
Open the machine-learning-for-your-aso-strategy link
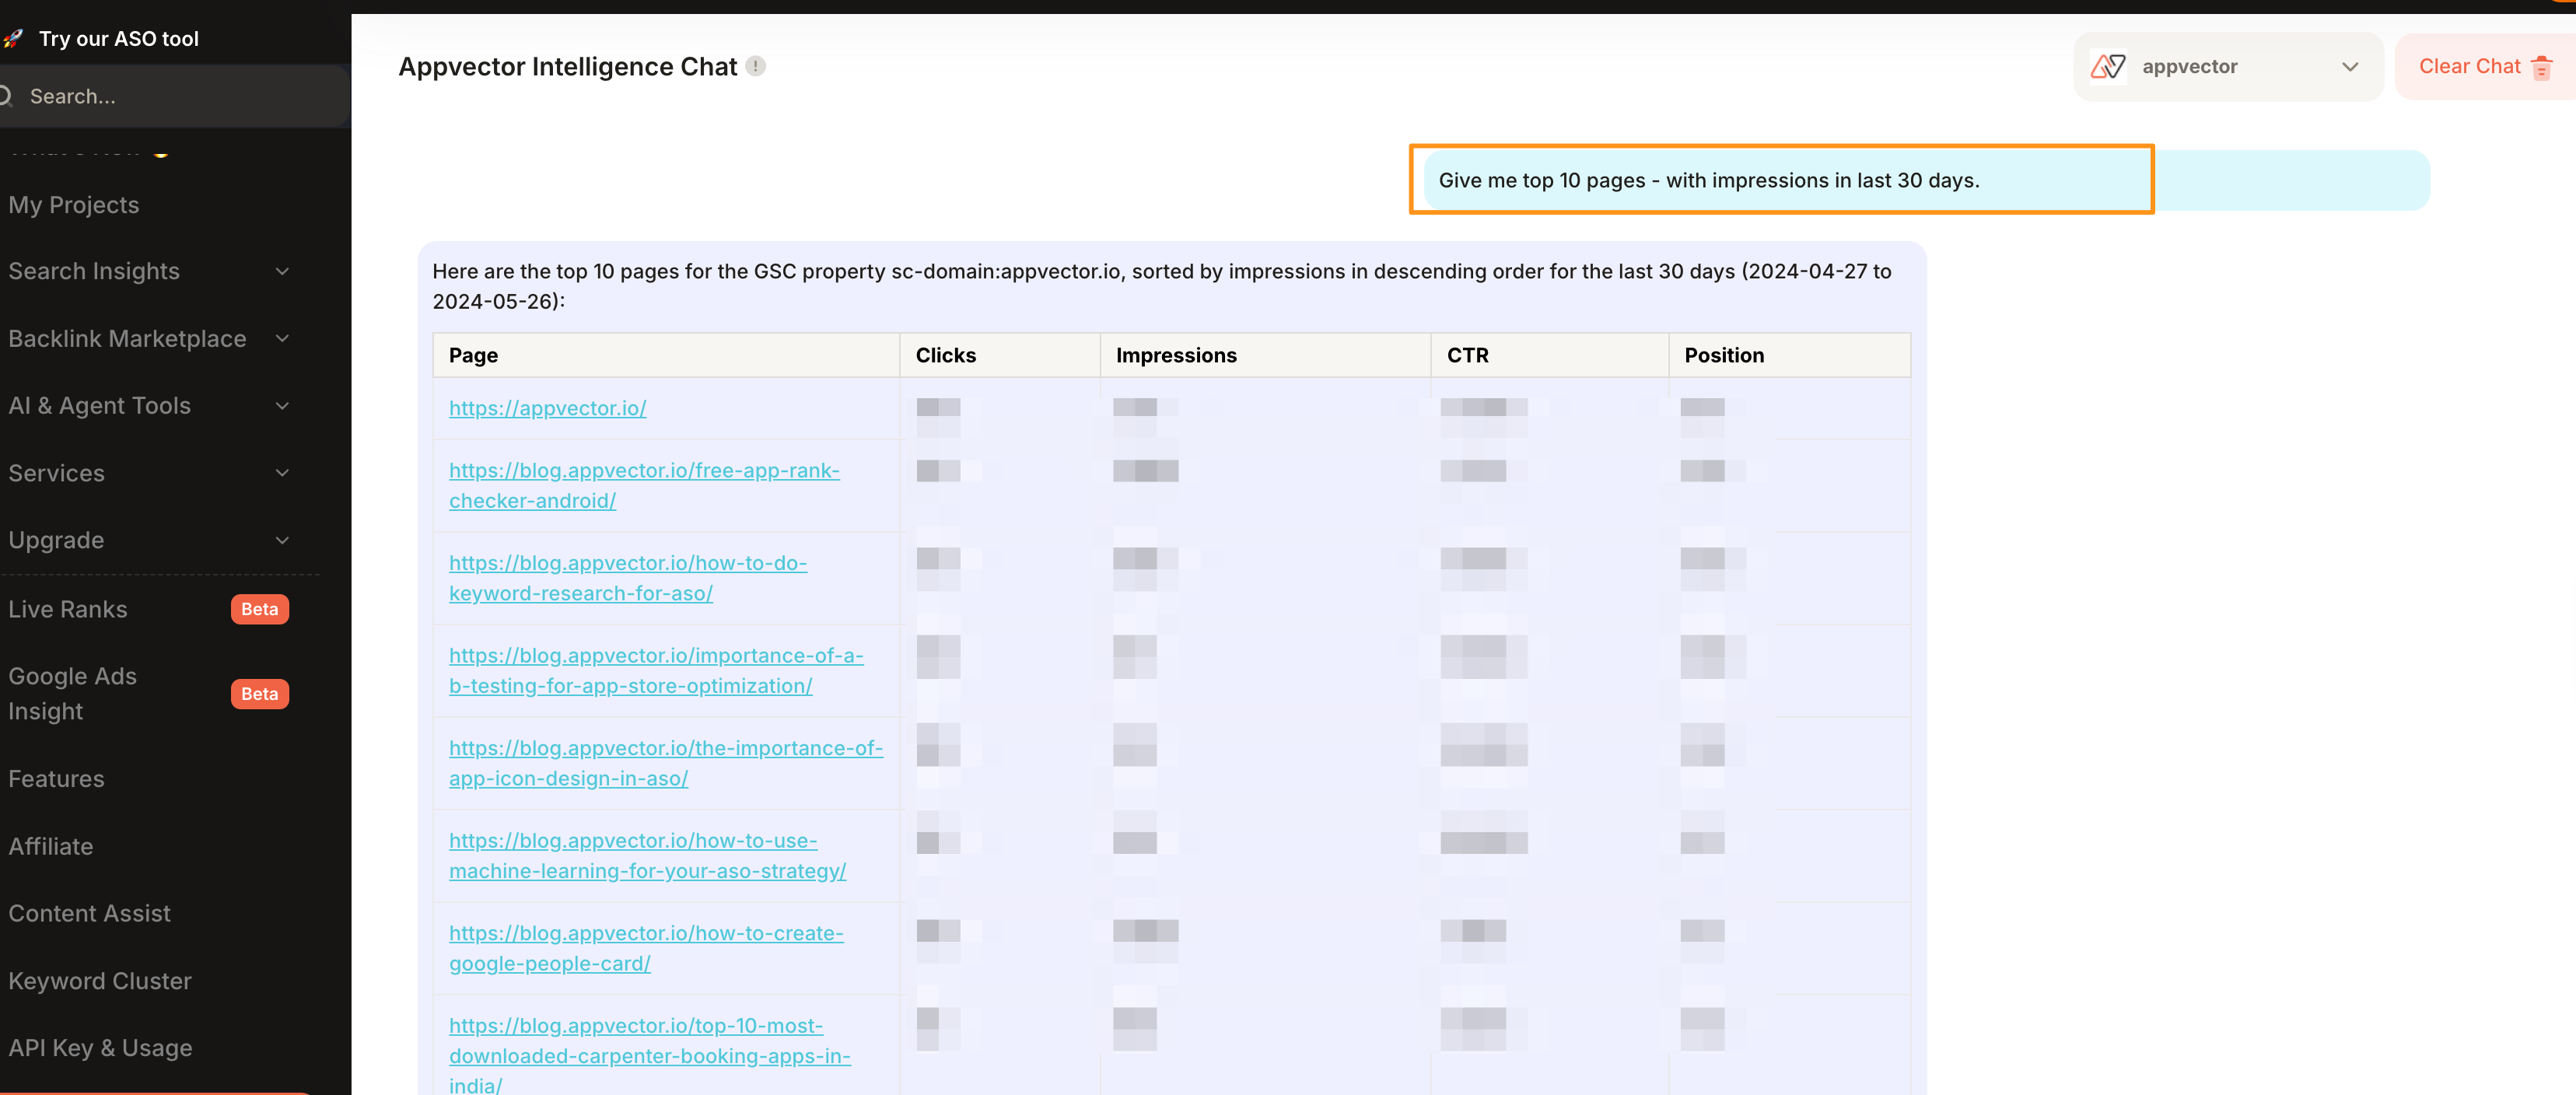click(x=647, y=855)
